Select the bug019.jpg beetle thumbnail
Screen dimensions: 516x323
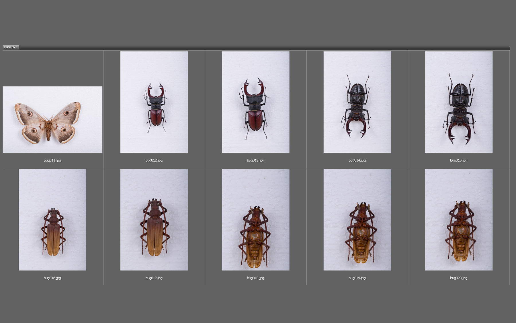(357, 220)
